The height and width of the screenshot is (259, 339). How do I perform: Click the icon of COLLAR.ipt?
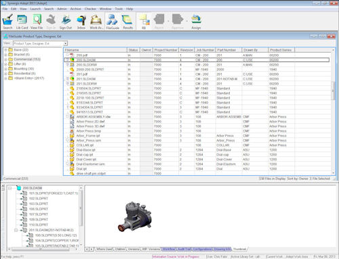pyautogui.click(x=72, y=145)
